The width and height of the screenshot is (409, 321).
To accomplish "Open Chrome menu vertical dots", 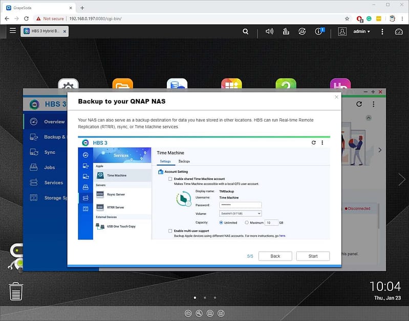I will pyautogui.click(x=402, y=18).
